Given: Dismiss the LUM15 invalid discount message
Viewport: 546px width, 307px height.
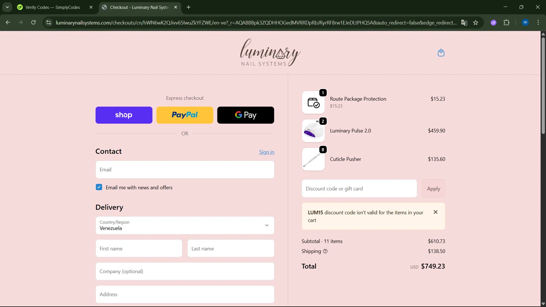Looking at the screenshot, I should [435, 212].
